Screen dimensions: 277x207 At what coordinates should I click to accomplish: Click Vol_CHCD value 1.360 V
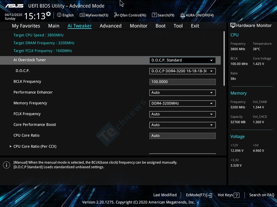coord(258,122)
